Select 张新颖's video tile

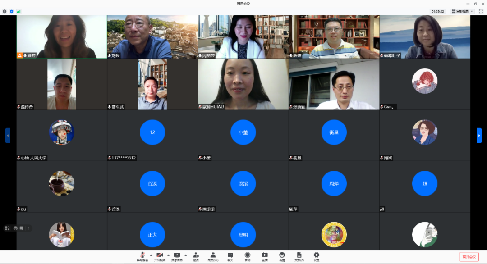click(334, 84)
